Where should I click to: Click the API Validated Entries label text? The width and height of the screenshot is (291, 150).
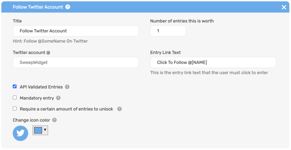pos(41,87)
